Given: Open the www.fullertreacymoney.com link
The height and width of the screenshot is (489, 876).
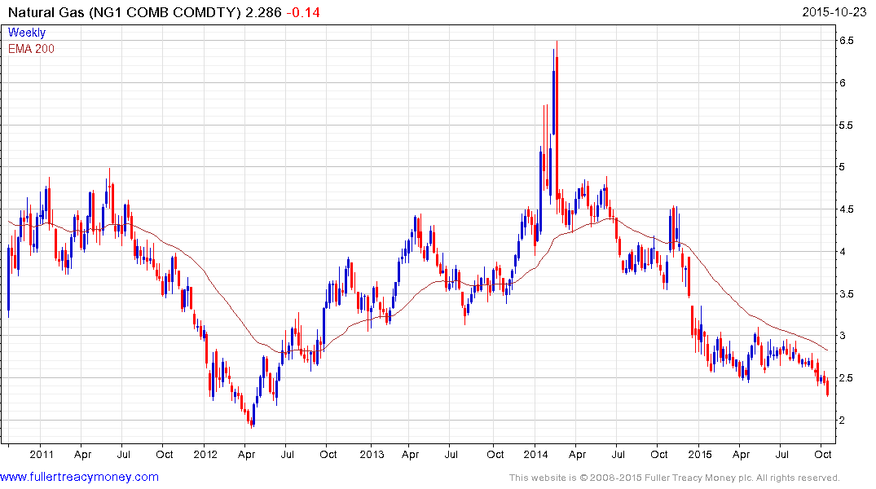Looking at the screenshot, I should point(79,477).
